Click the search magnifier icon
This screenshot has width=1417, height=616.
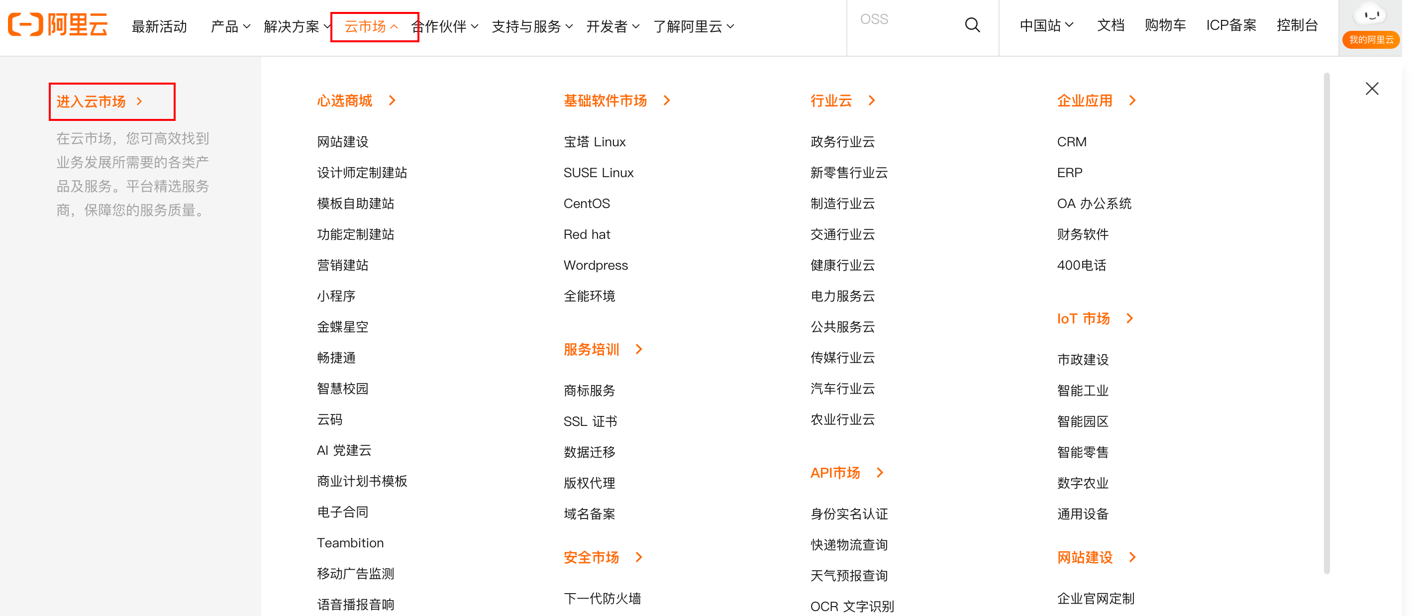(972, 25)
